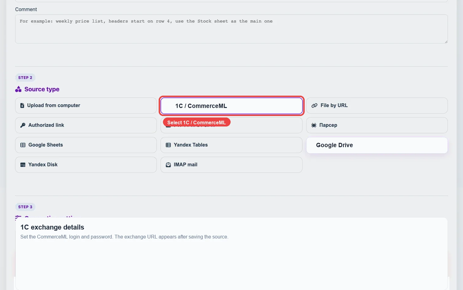Click the file upload icon on Upload from computer
The width and height of the screenshot is (463, 290).
tap(22, 106)
